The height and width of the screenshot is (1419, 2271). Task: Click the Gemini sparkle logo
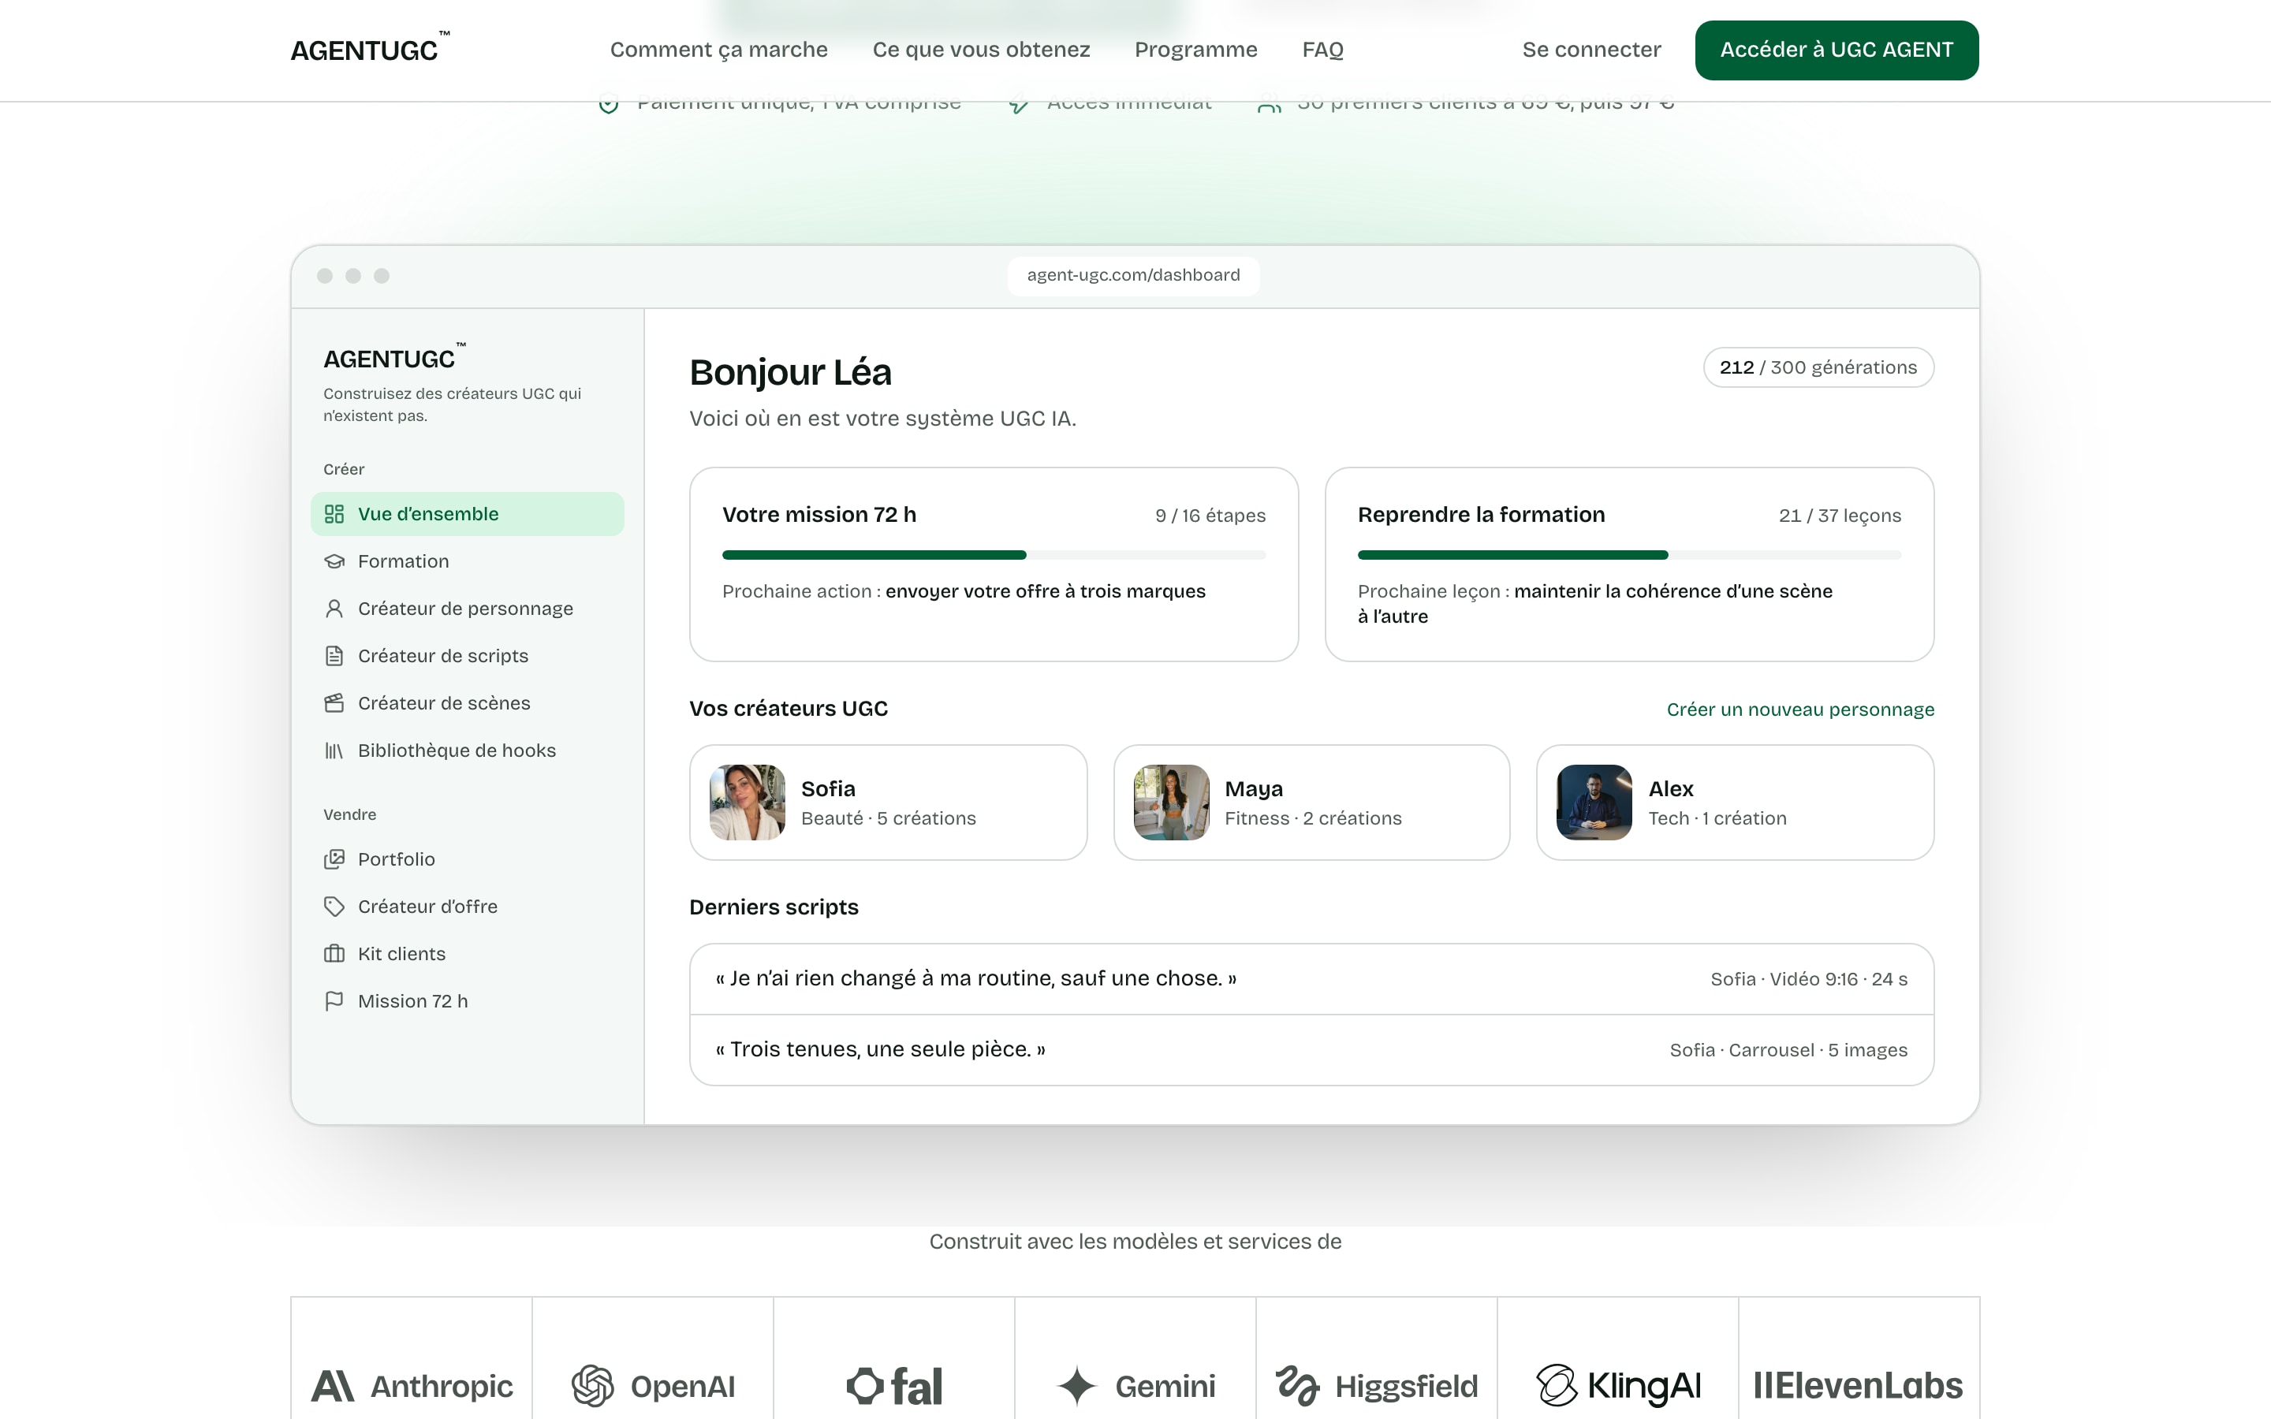click(1135, 1386)
